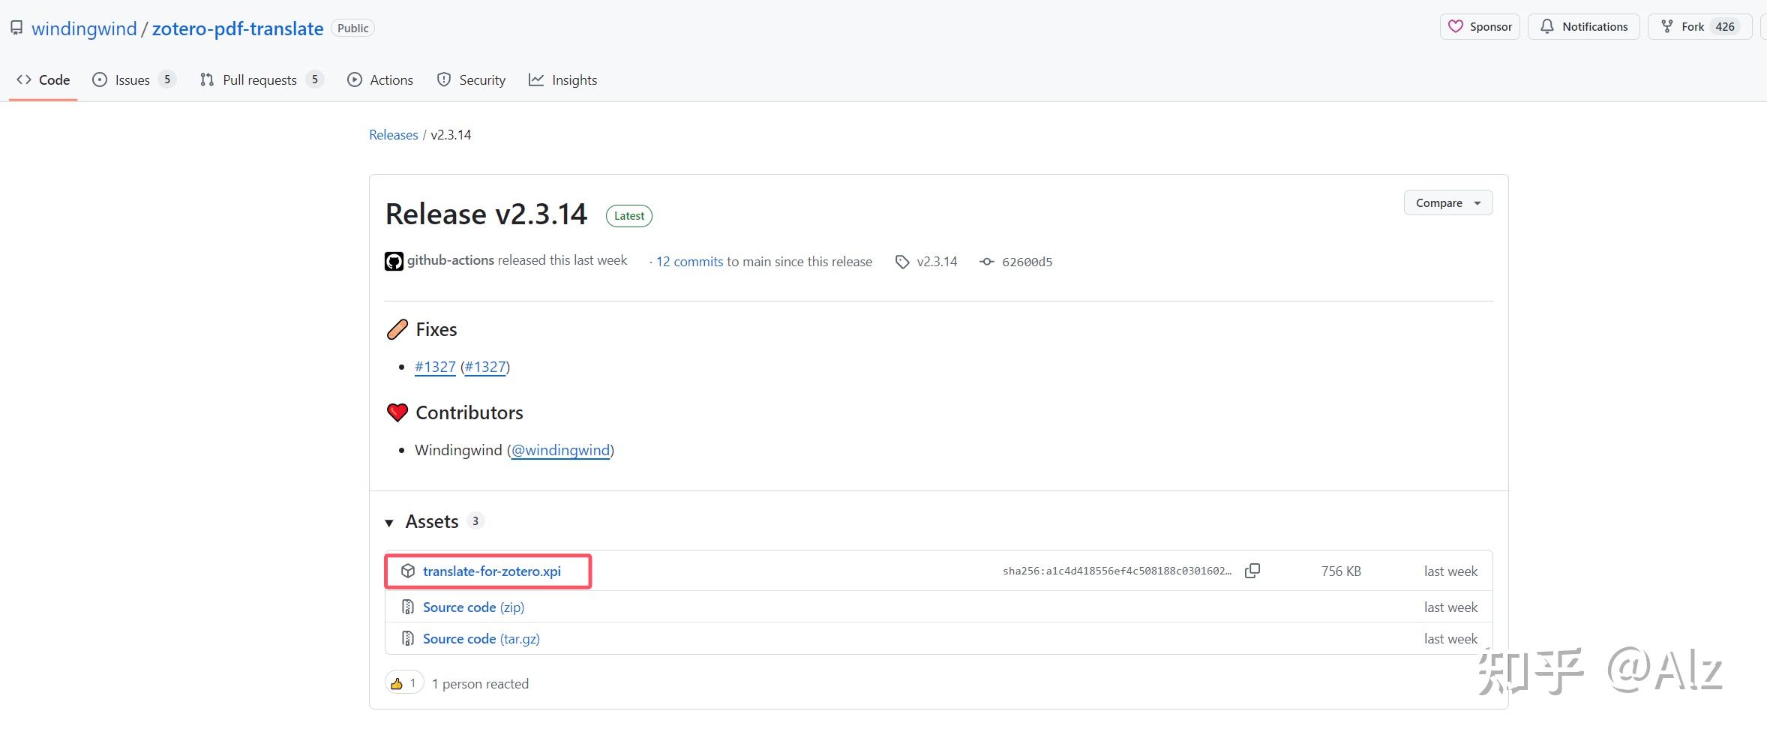Click the thumbs-up reaction emoji

click(x=397, y=683)
